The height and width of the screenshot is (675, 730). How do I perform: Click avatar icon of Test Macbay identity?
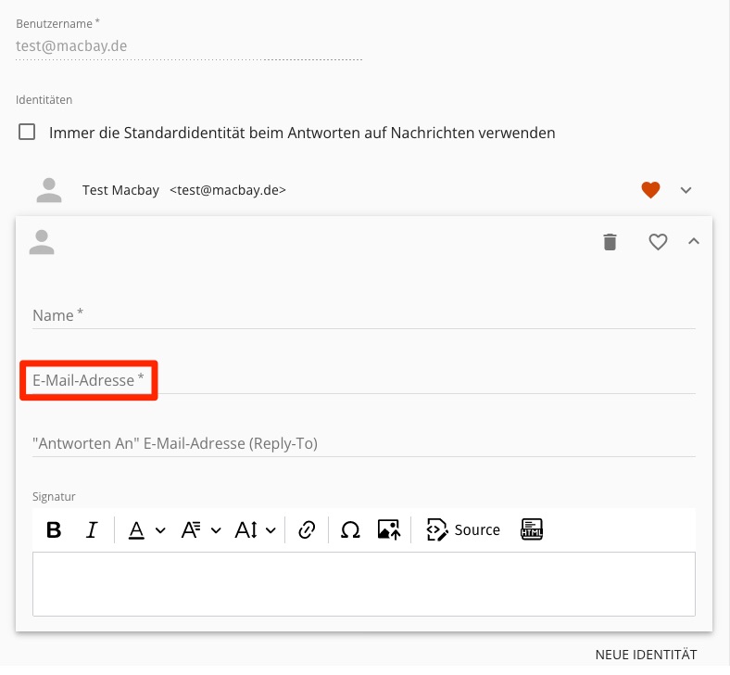tap(48, 190)
